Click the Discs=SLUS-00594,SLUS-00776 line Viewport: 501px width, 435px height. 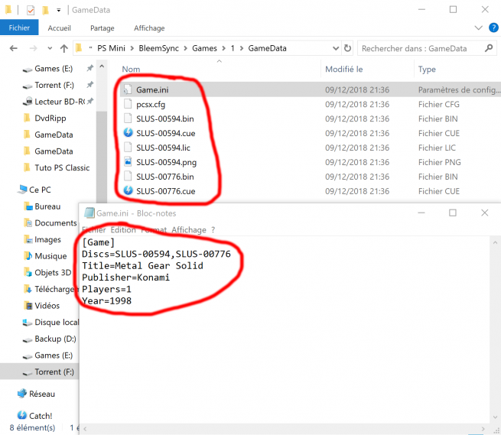coord(156,254)
